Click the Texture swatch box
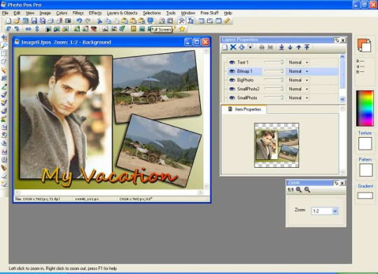 [x=365, y=144]
